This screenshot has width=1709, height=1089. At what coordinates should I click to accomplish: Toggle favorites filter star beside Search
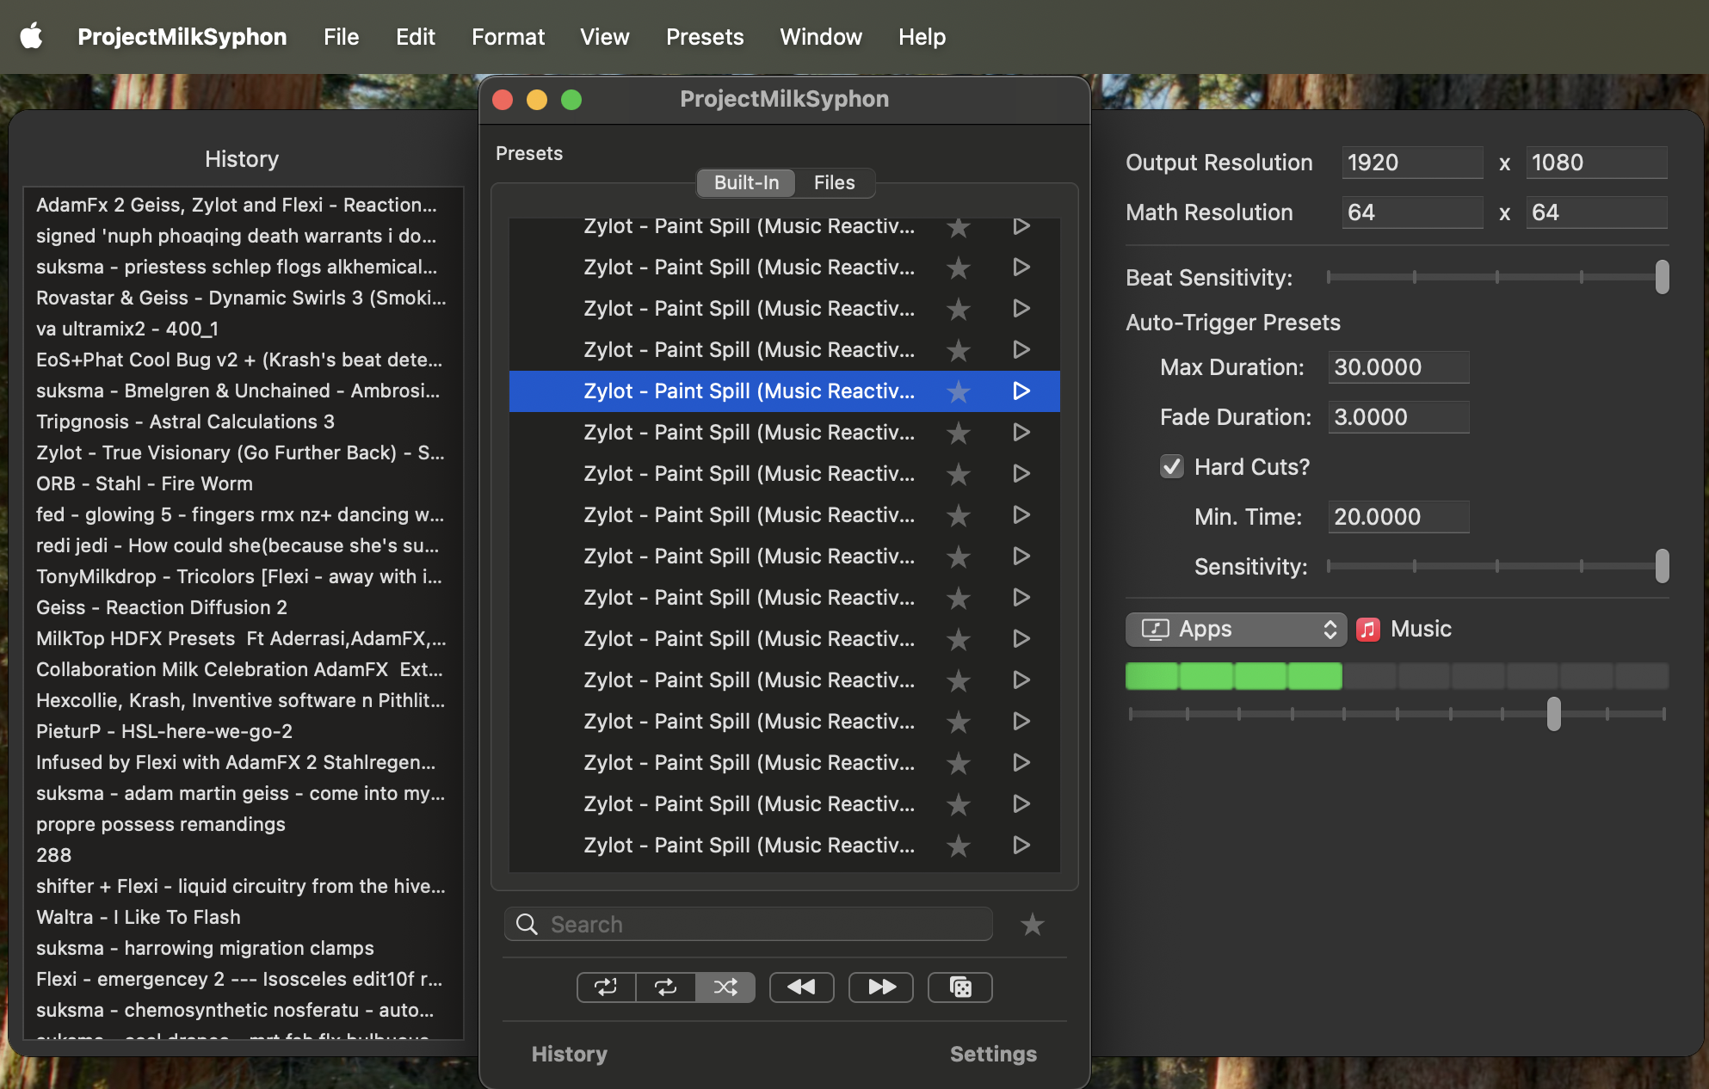click(x=1032, y=925)
